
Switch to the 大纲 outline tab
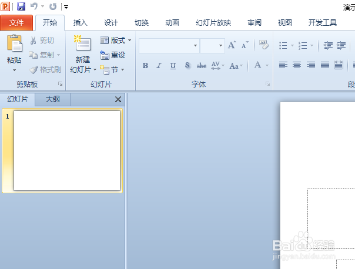pyautogui.click(x=52, y=99)
